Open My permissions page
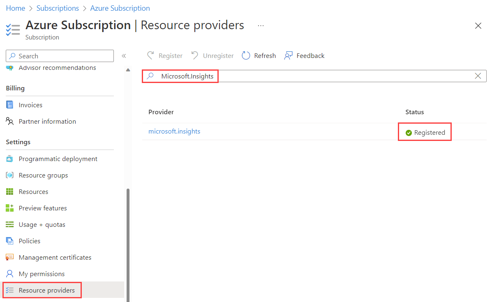492x302 pixels. point(42,274)
